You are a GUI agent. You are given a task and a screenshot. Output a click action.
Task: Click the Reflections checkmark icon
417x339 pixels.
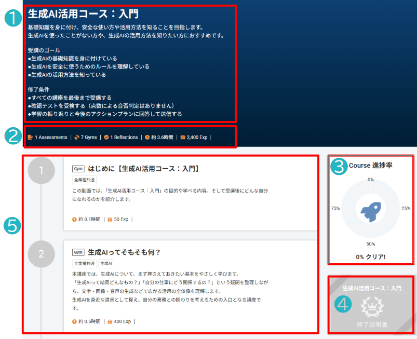106,137
